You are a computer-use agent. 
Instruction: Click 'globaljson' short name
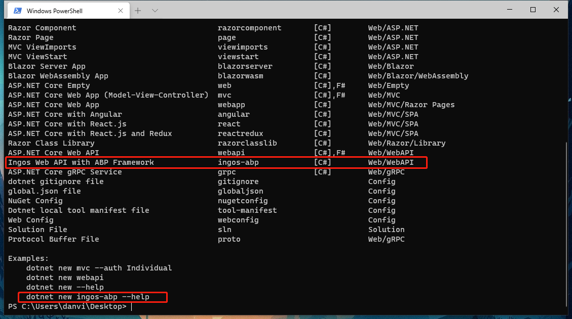coord(240,191)
